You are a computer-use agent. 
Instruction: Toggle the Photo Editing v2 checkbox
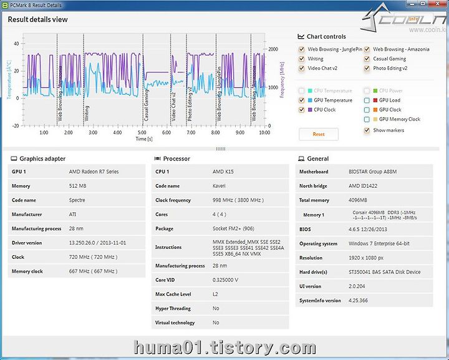[367, 68]
